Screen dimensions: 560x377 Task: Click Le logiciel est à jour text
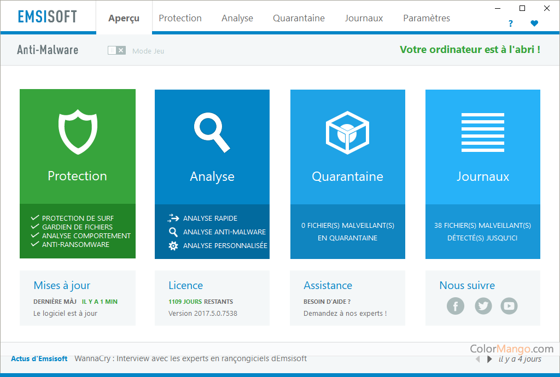(66, 313)
